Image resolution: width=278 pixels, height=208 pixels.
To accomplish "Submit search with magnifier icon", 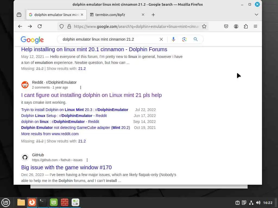I will [195, 39].
